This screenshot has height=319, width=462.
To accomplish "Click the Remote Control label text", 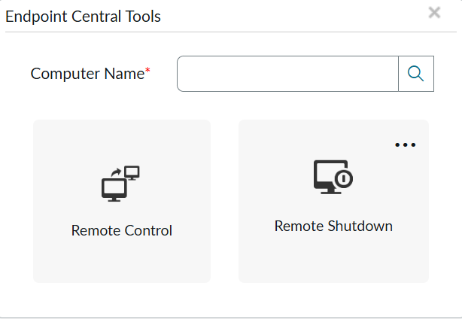I will pyautogui.click(x=122, y=230).
